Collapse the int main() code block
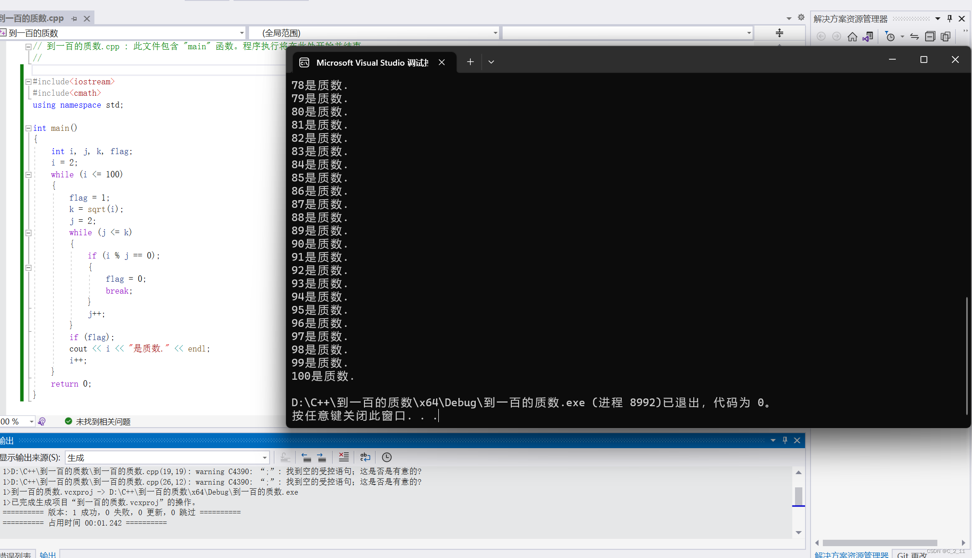Image resolution: width=972 pixels, height=558 pixels. (x=28, y=128)
